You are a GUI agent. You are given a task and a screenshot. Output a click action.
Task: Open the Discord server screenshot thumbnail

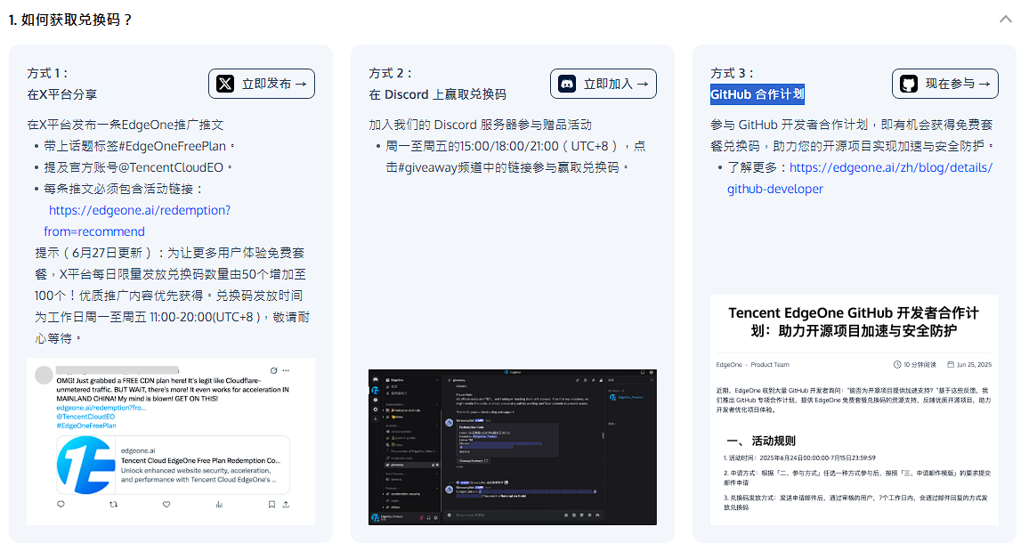[513, 448]
